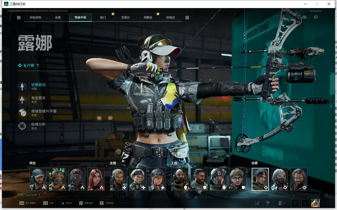Select the blond bearded support operator

[x=119, y=179]
